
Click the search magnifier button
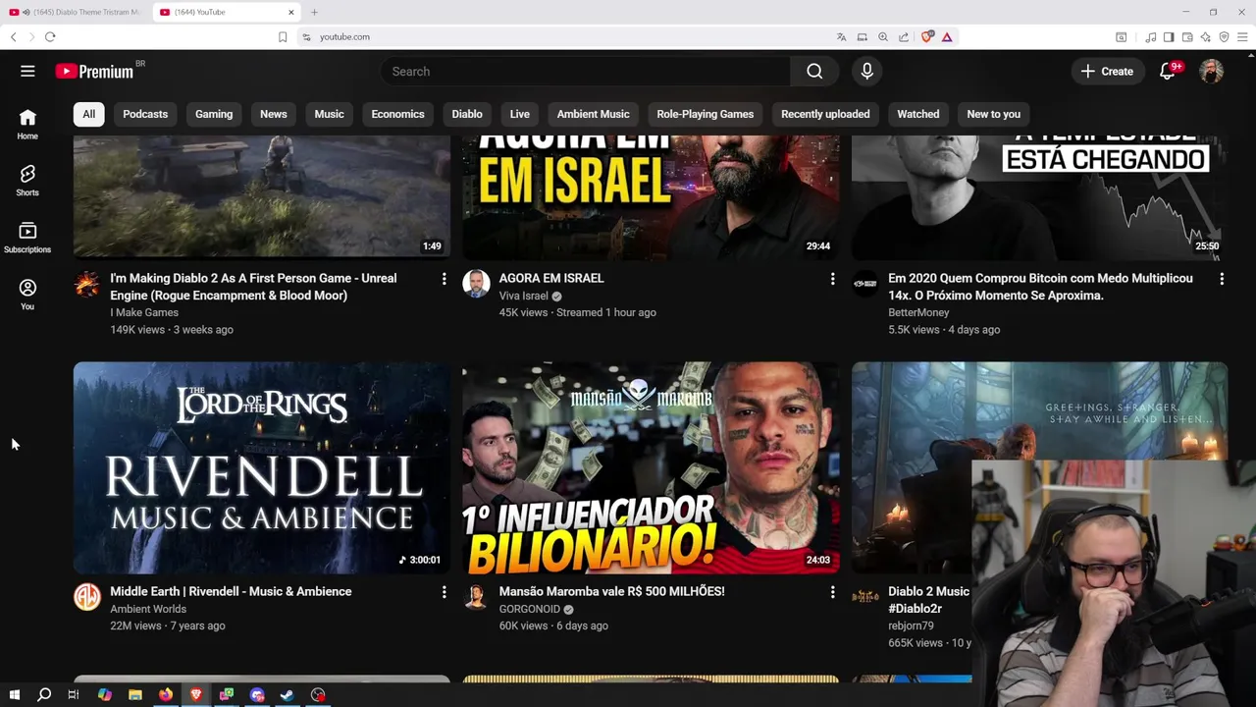pyautogui.click(x=814, y=71)
